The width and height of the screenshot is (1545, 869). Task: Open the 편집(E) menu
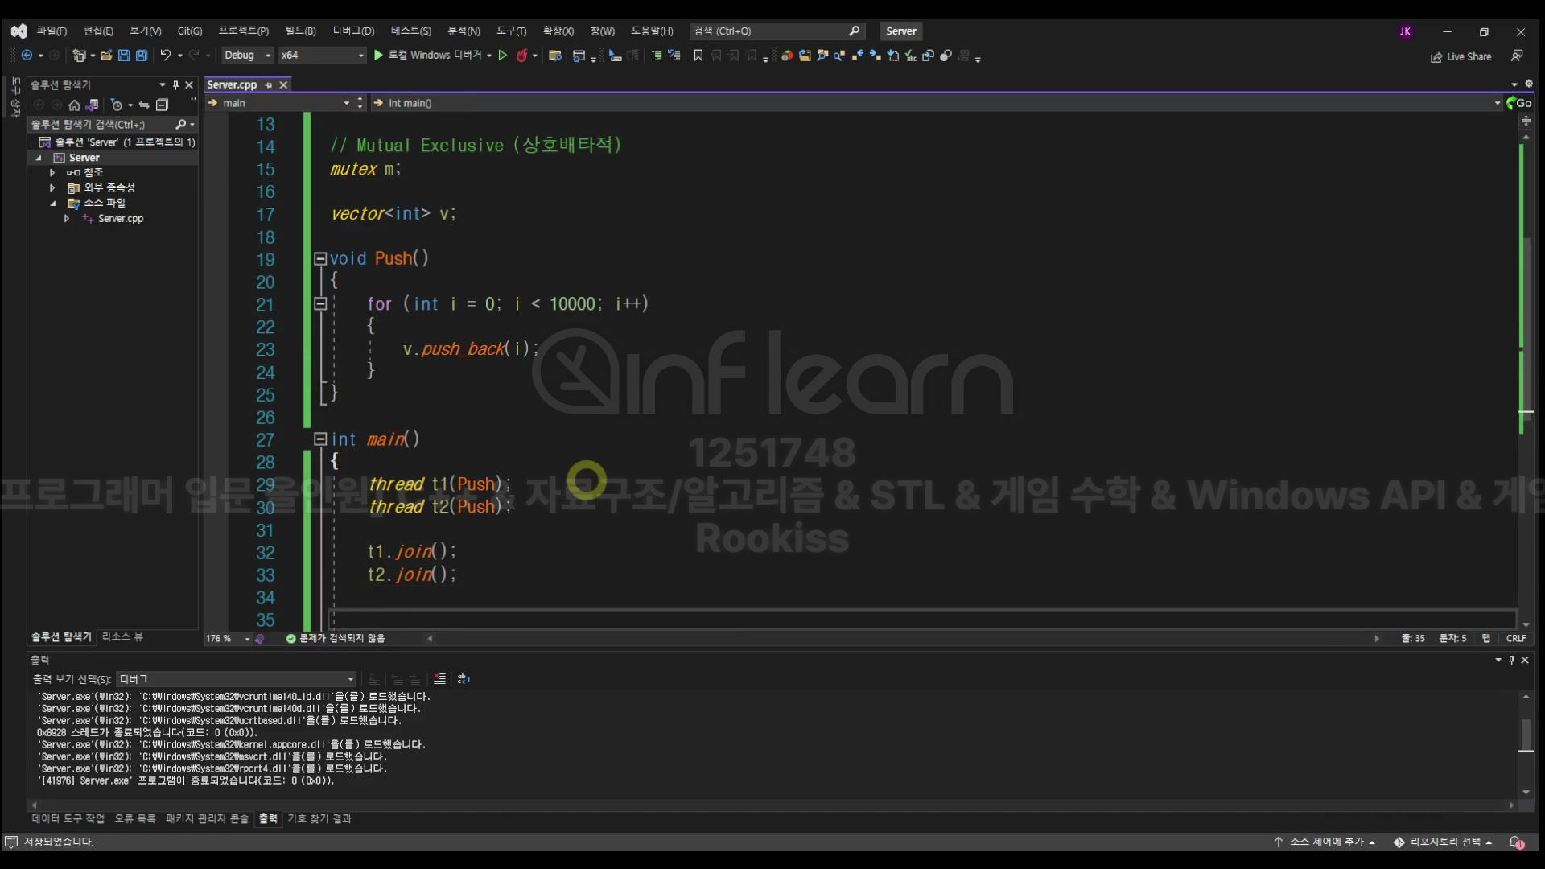click(98, 31)
